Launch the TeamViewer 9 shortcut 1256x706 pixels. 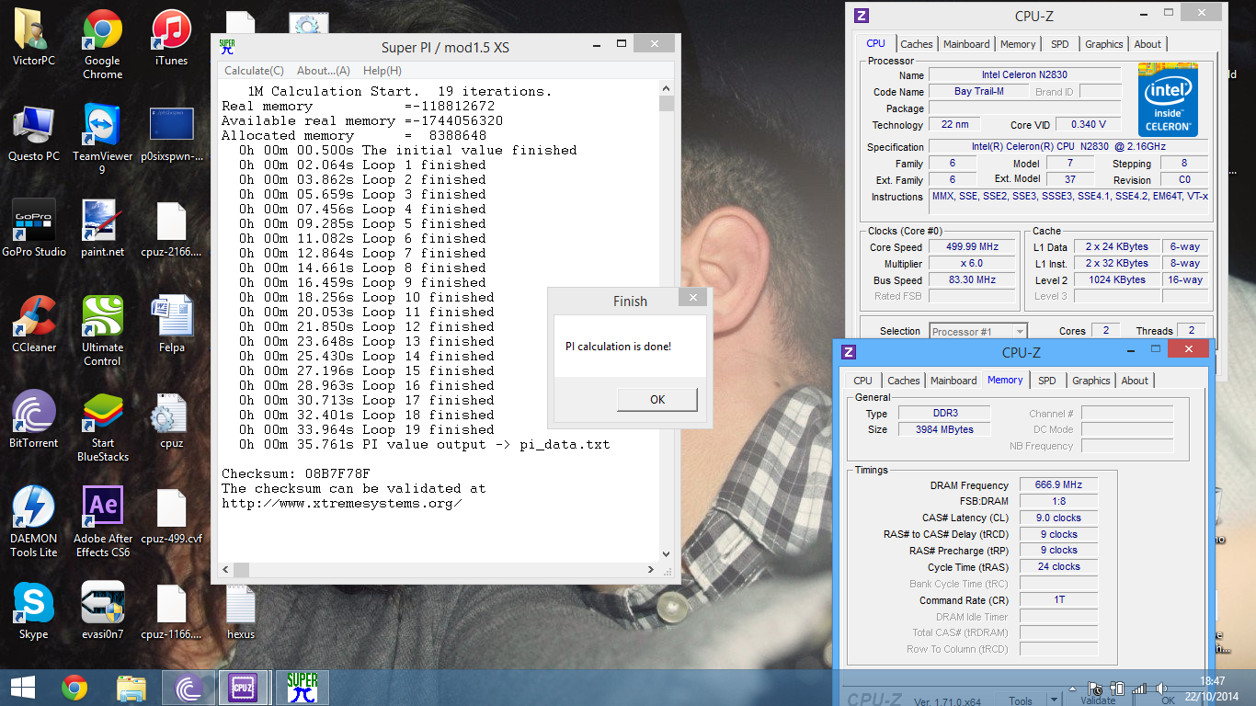(x=102, y=140)
